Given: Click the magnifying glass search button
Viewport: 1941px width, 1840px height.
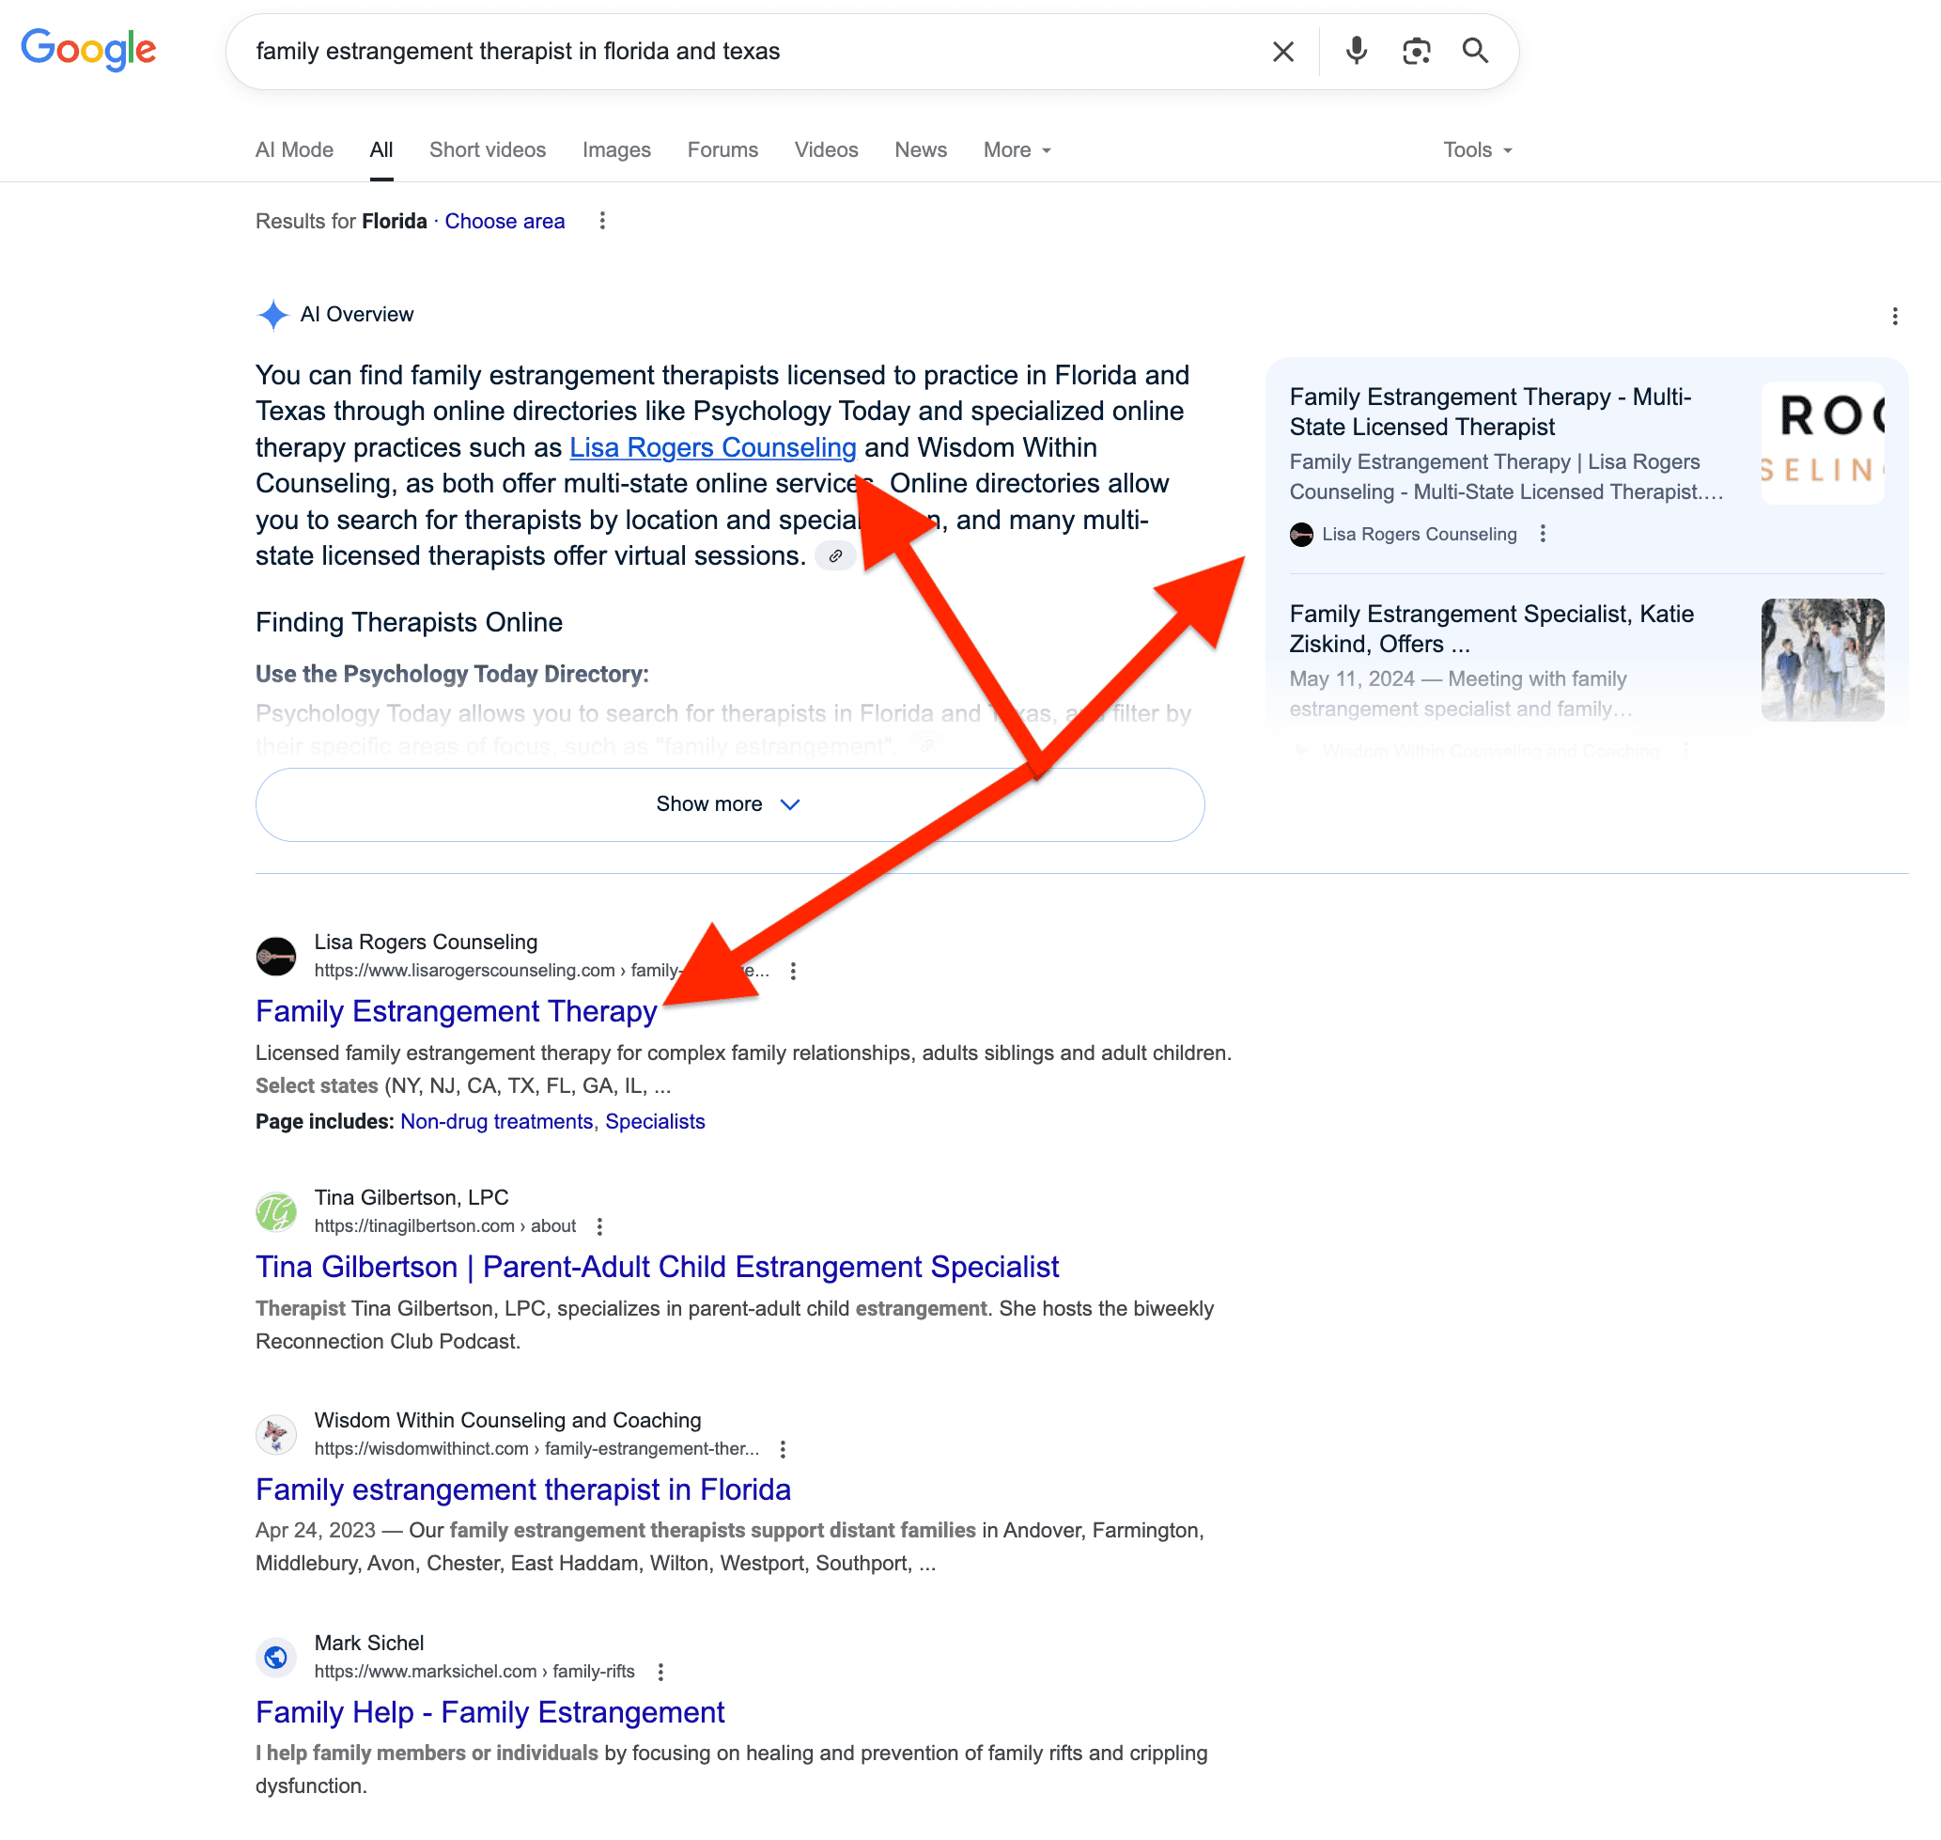Looking at the screenshot, I should pos(1474,51).
